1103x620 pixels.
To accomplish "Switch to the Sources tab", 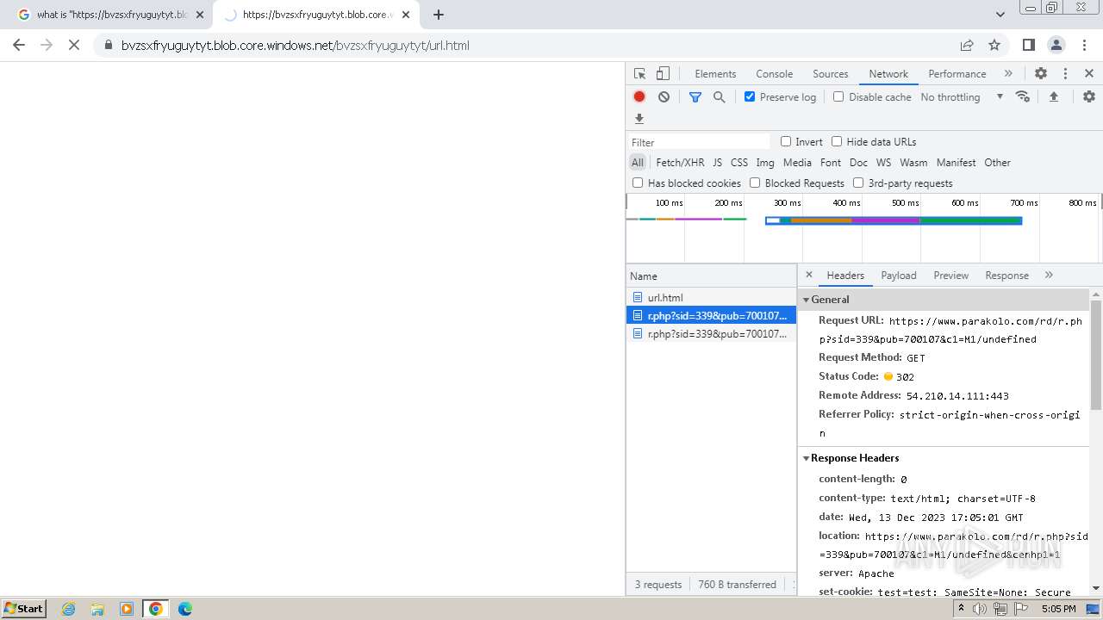I will click(831, 74).
